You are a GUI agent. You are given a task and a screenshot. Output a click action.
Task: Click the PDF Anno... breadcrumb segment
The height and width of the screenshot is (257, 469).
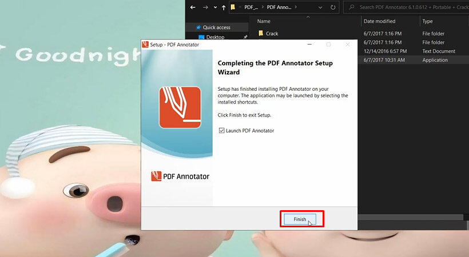pos(279,7)
